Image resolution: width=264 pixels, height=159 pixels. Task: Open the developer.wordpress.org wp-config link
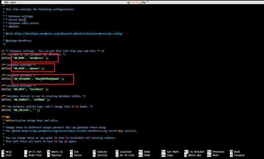pyautogui.click(x=68, y=34)
